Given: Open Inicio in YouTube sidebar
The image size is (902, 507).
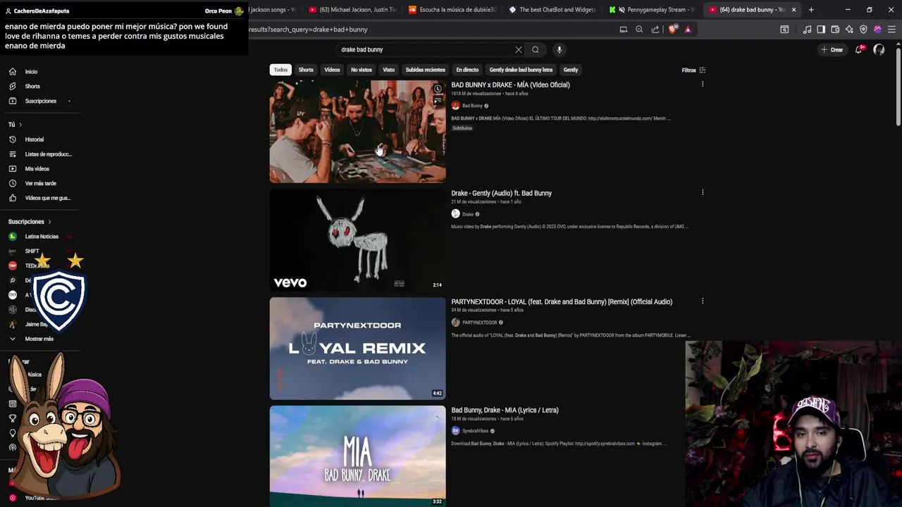Looking at the screenshot, I should coord(31,72).
